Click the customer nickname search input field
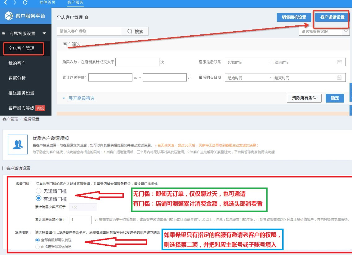 (89, 31)
